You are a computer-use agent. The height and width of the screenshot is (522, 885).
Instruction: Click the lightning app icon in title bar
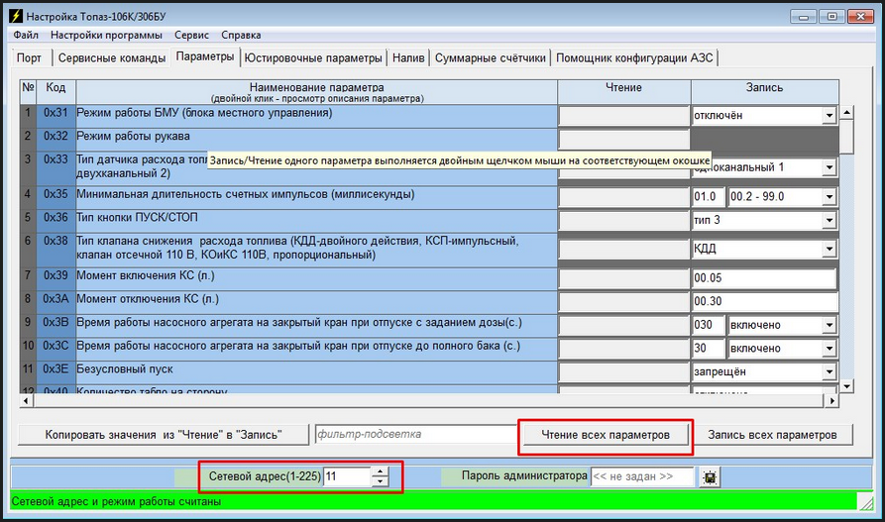[15, 16]
